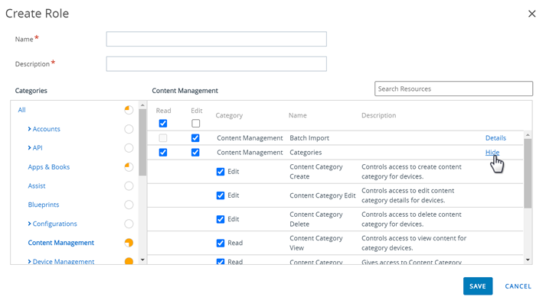This screenshot has width=546, height=300.
Task: Open the Accounts category
Action: click(46, 129)
